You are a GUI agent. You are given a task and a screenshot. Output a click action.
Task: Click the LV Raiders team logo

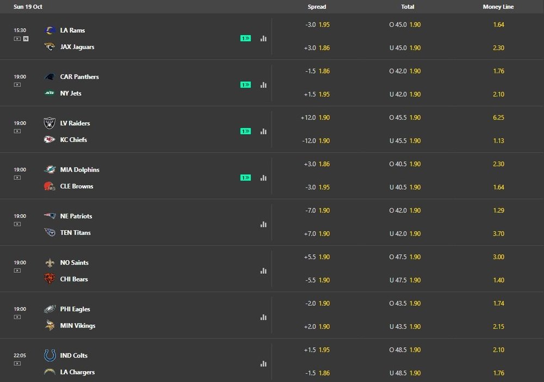(50, 123)
